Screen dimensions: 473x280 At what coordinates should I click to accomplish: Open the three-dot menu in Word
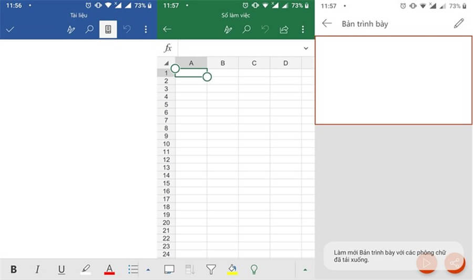coord(146,29)
